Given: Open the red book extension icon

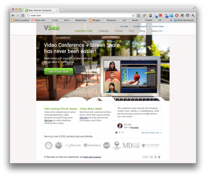Looking at the screenshot, I should [161, 15].
